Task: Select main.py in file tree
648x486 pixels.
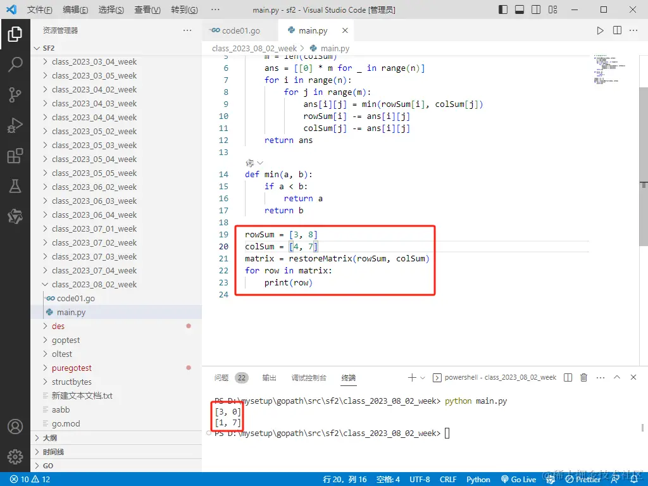Action: tap(116, 313)
